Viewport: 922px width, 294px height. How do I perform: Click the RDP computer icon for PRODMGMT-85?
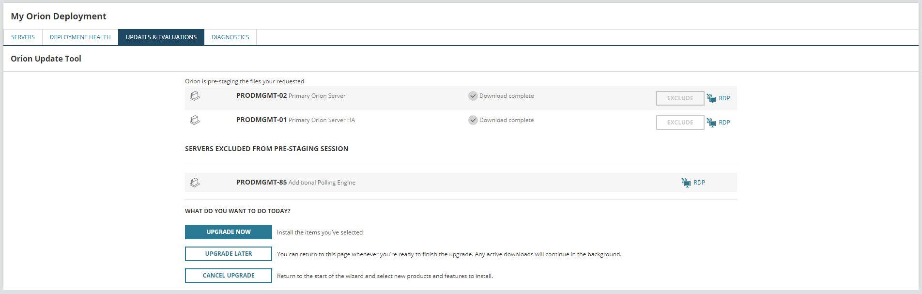click(686, 183)
